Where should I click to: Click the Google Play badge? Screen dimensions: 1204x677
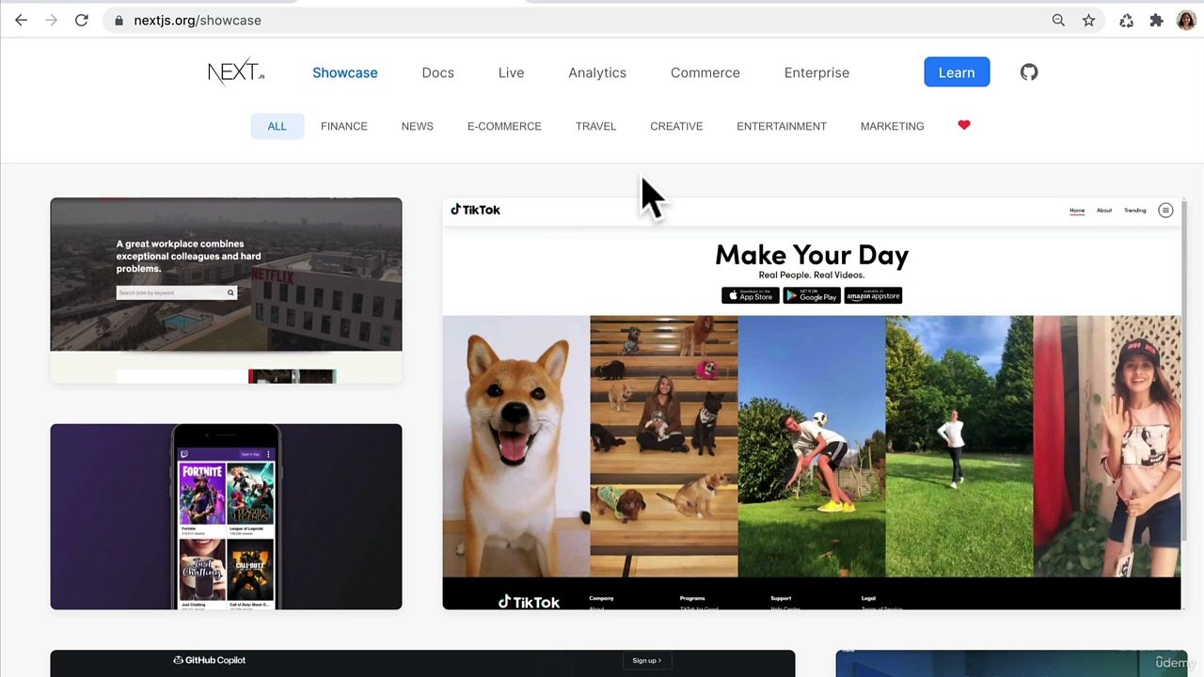pyautogui.click(x=811, y=295)
